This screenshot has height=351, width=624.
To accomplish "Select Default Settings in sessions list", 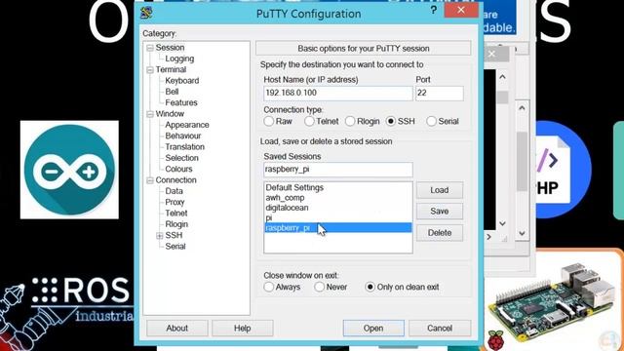I will tap(338, 187).
